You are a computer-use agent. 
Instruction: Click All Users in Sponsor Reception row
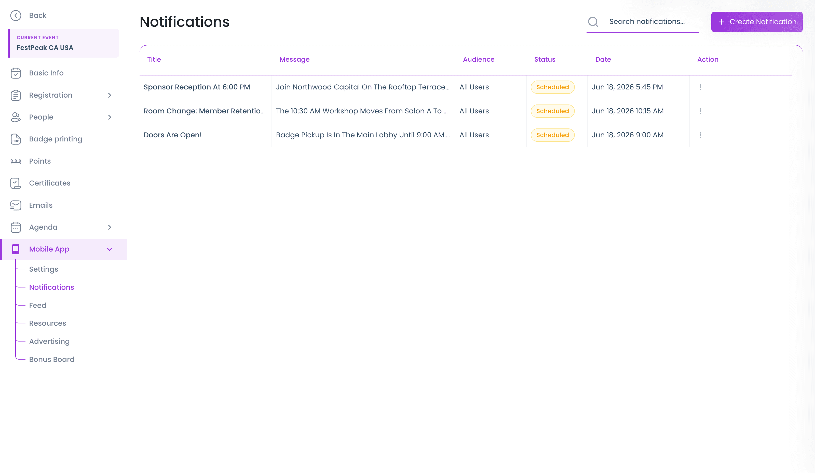[474, 87]
